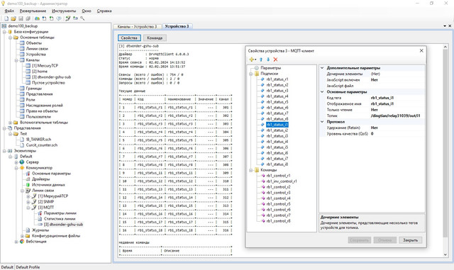Click the green icon beside Источники данных

pos(28,185)
